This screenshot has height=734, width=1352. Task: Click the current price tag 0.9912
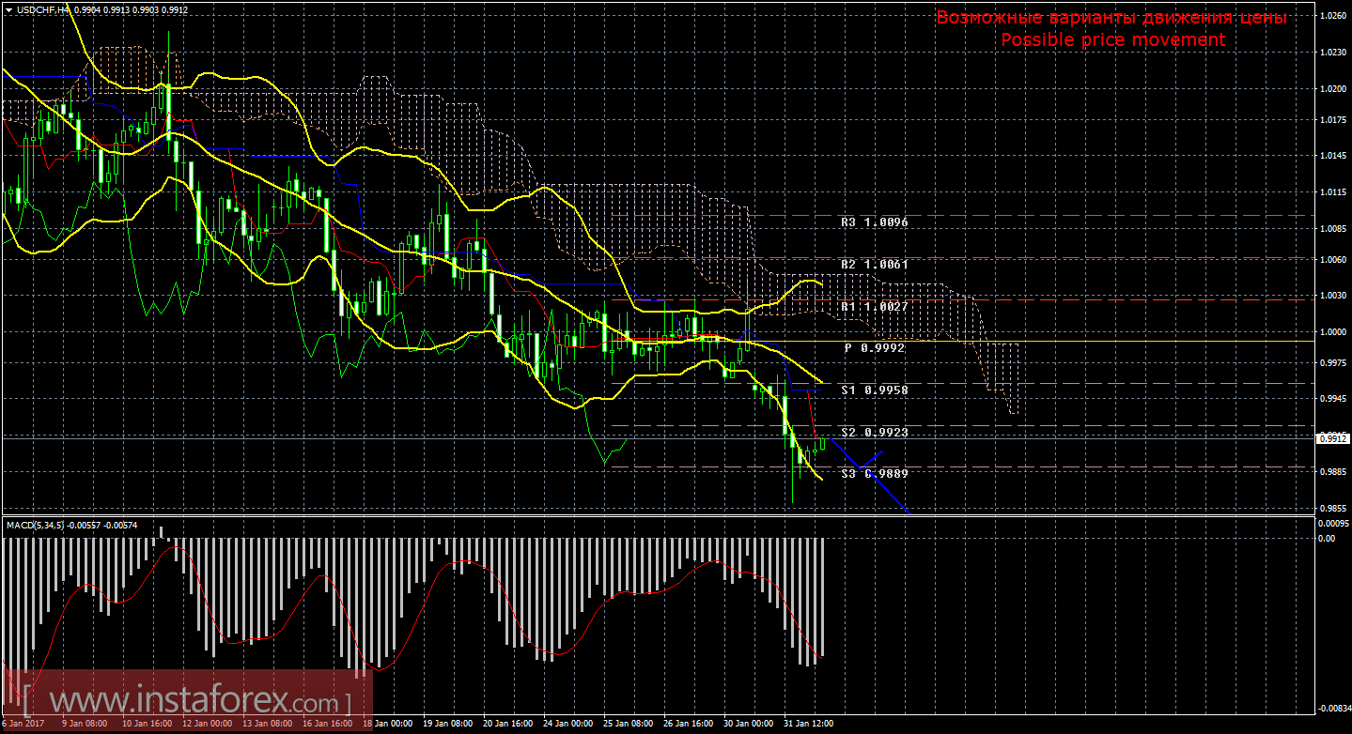coord(1331,438)
